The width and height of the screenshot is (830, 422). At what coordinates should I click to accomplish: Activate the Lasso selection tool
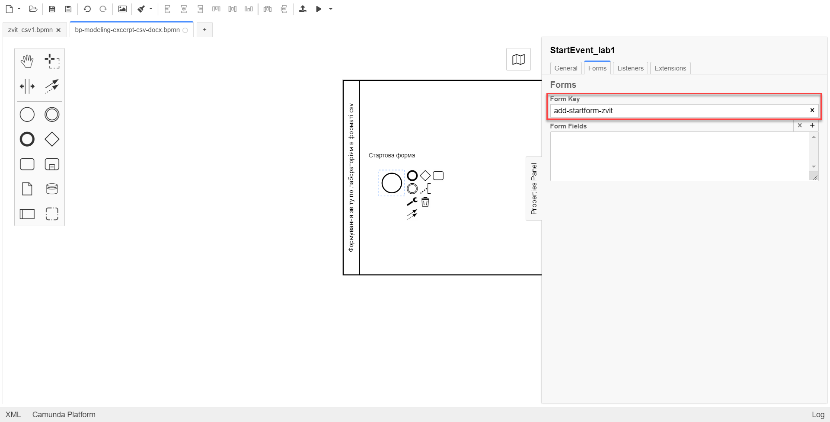pos(52,61)
